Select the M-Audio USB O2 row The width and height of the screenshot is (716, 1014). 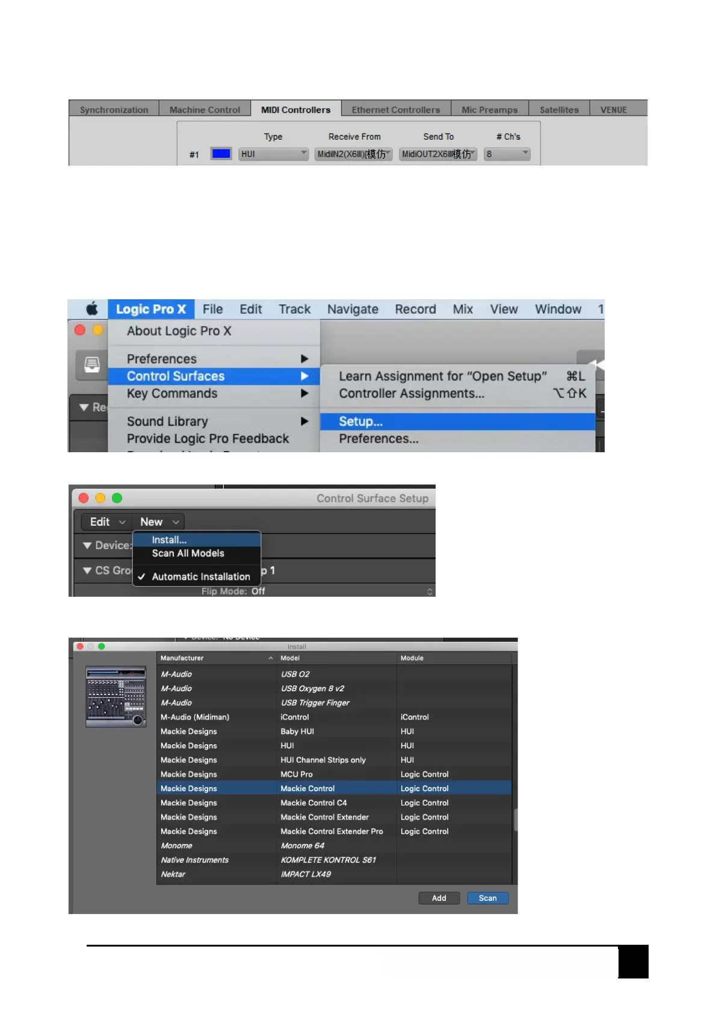334,674
